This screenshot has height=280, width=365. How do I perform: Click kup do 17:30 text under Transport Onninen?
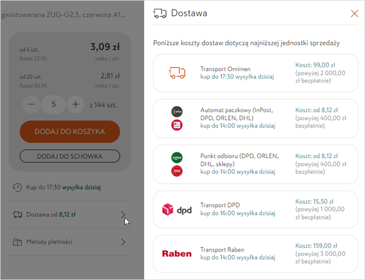(x=237, y=77)
